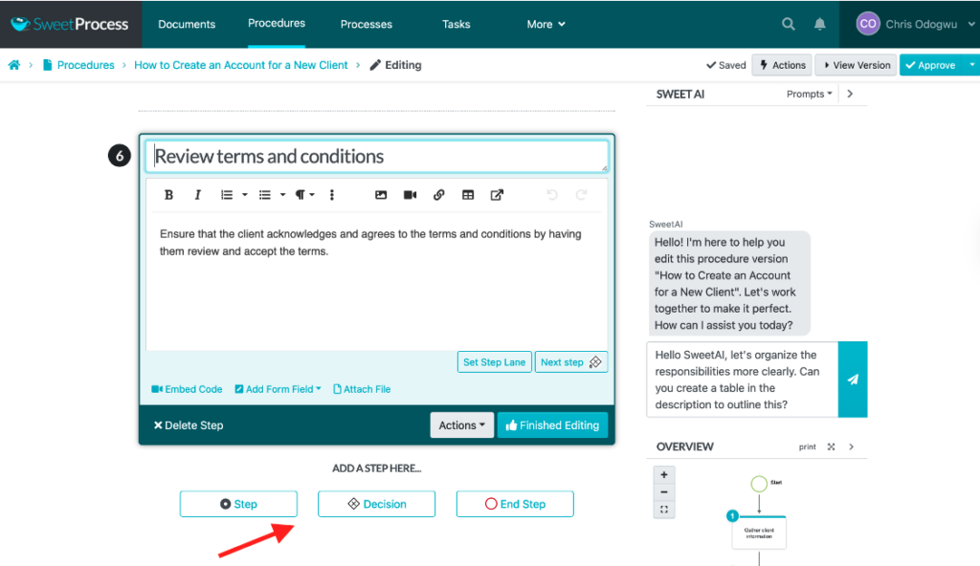Expand ordered list style dropdown arrow

click(x=244, y=195)
